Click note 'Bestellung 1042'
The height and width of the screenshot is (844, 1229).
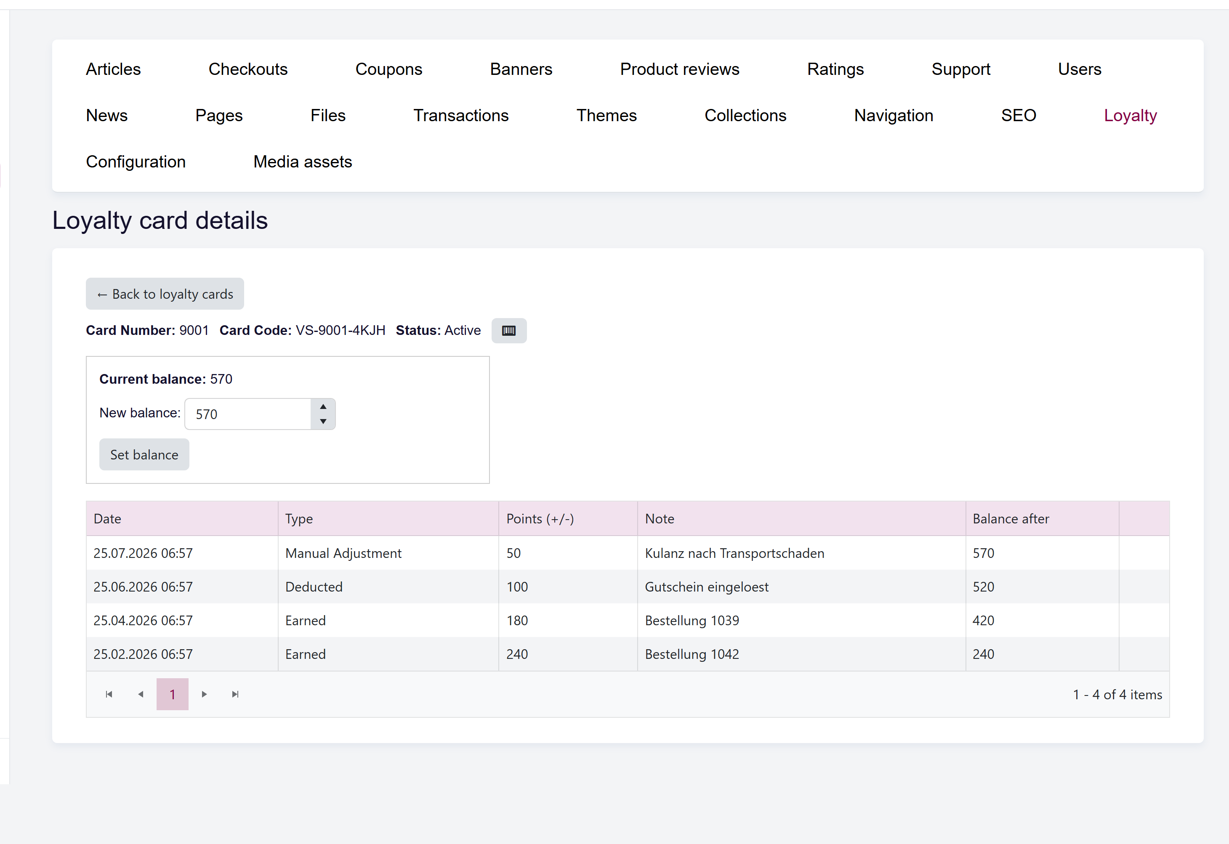692,654
